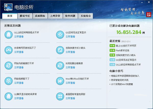
Task: Click problem title 桌面图标有蓝色阴影
Action: pos(75,94)
